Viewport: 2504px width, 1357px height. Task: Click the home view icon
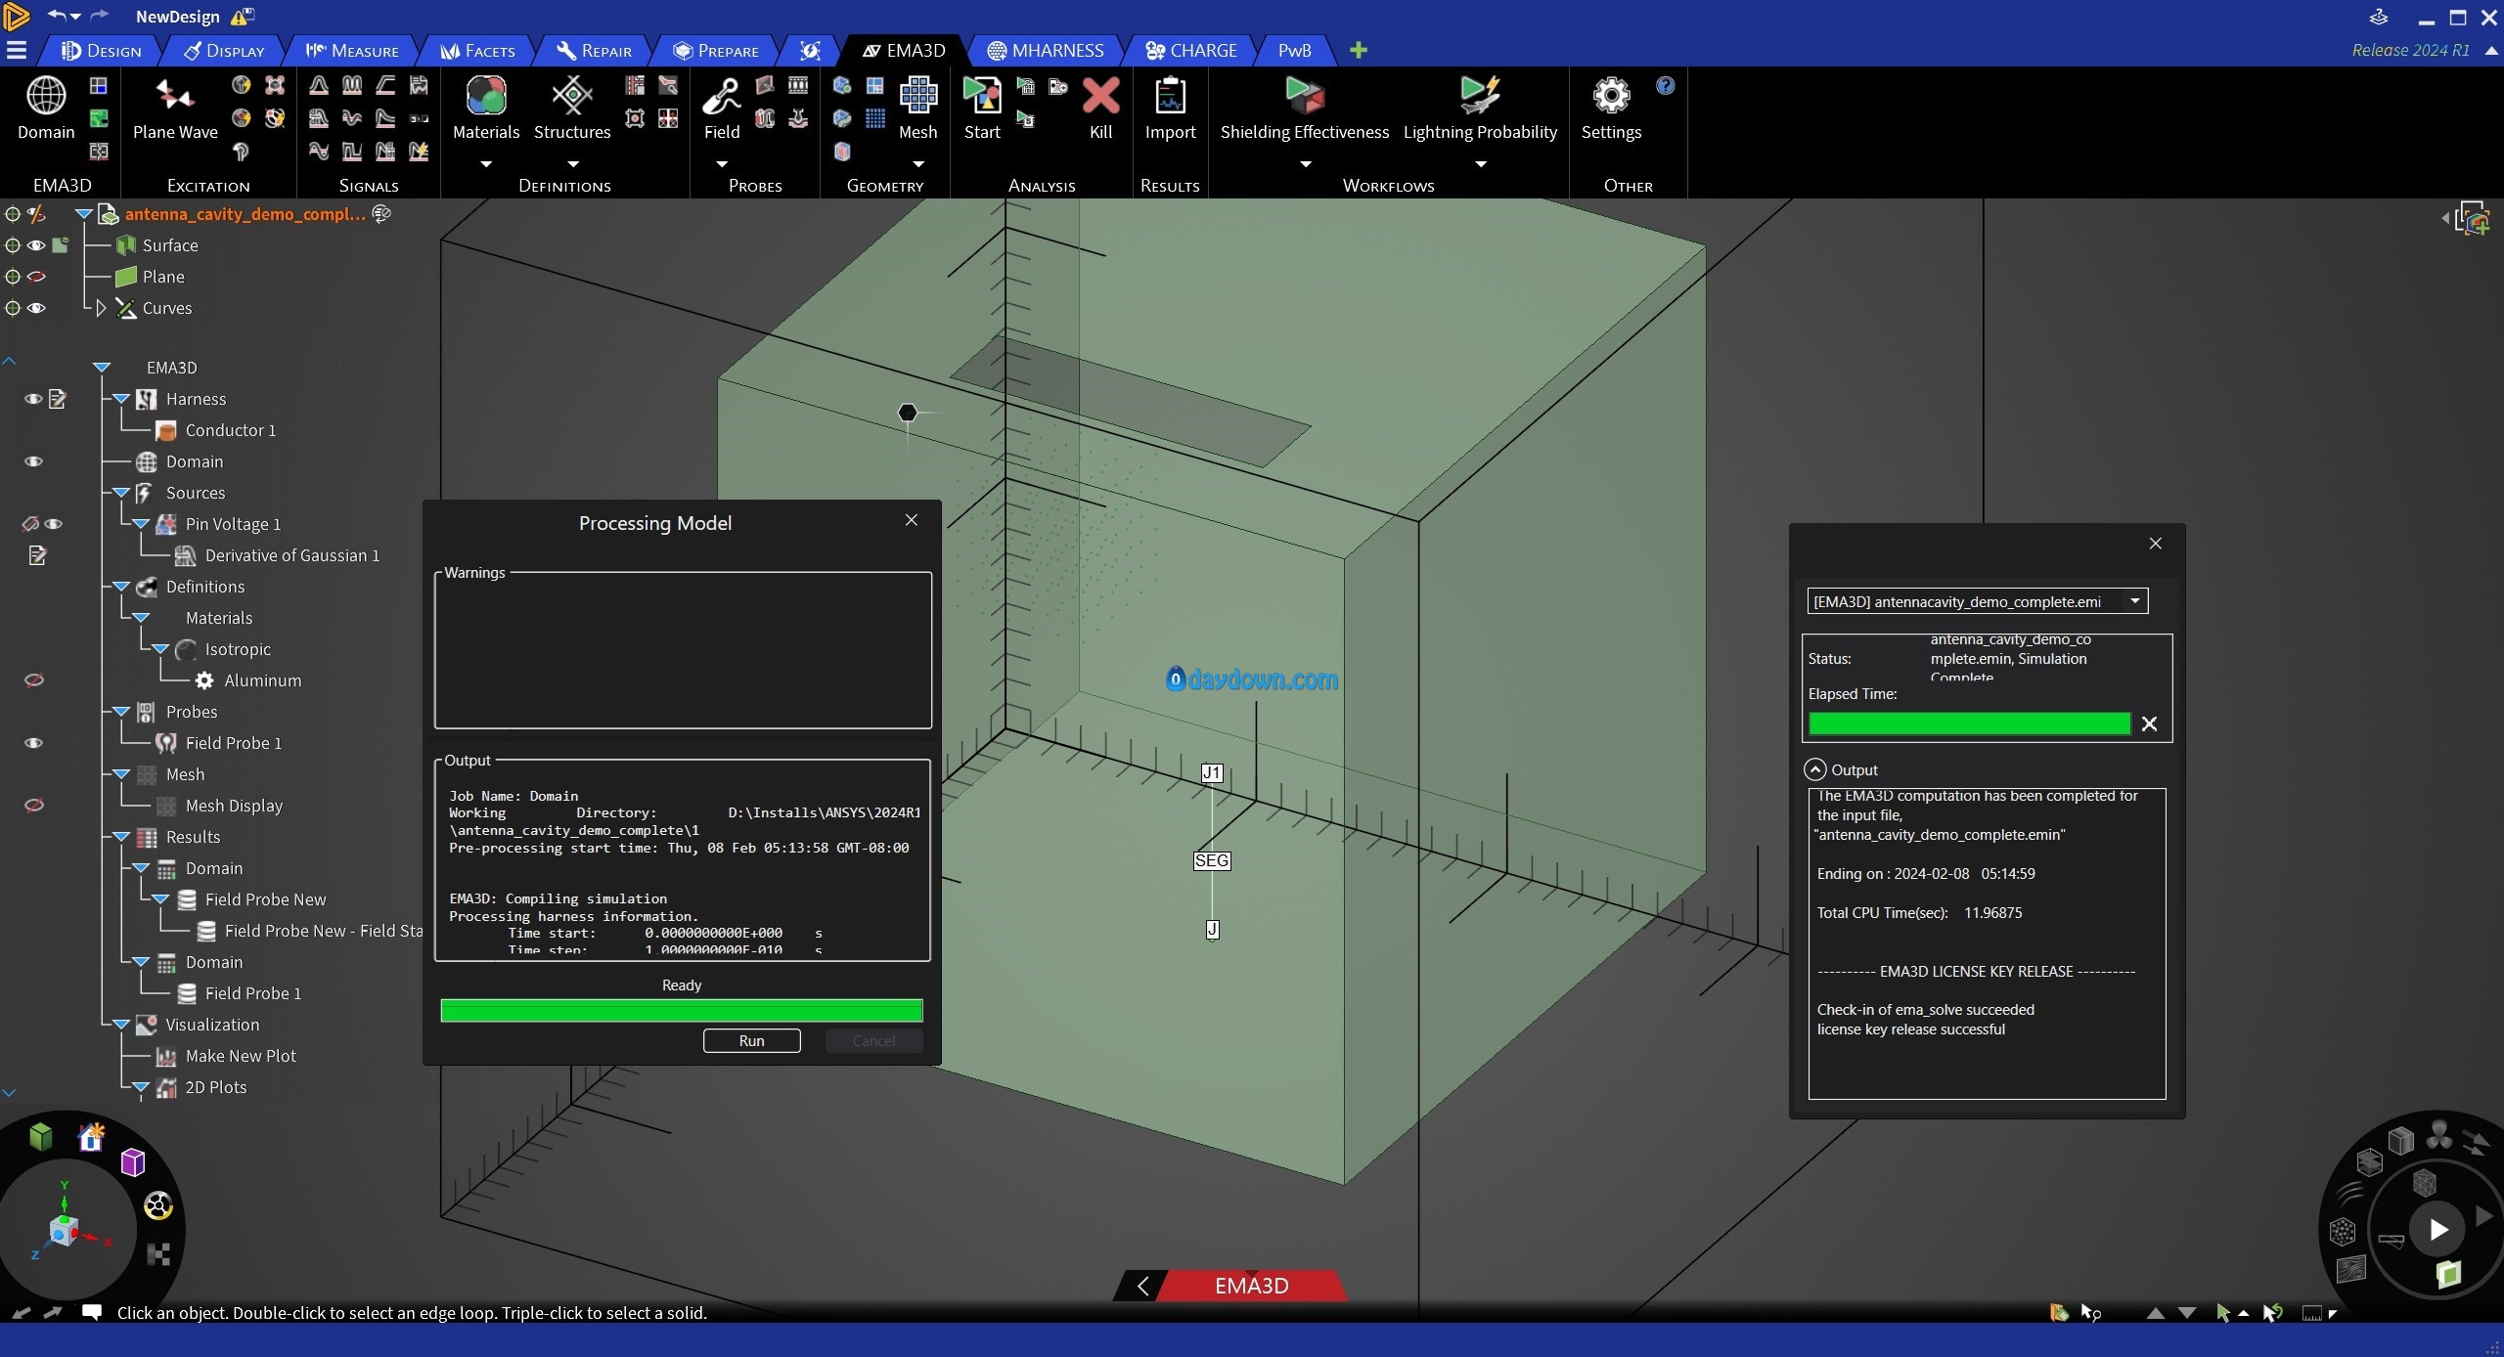[x=91, y=1137]
